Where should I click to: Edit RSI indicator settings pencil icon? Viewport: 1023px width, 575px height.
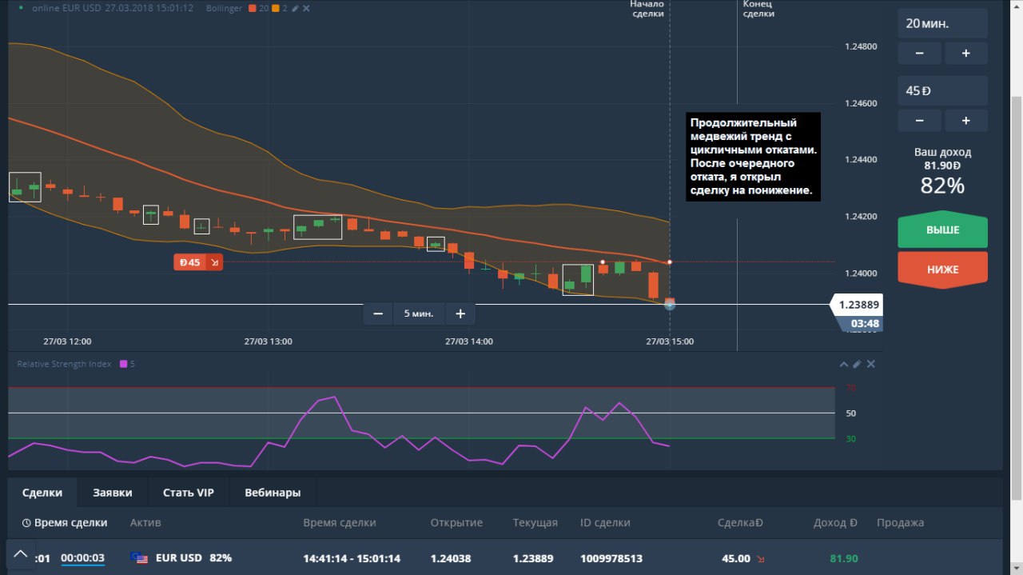[x=857, y=364]
